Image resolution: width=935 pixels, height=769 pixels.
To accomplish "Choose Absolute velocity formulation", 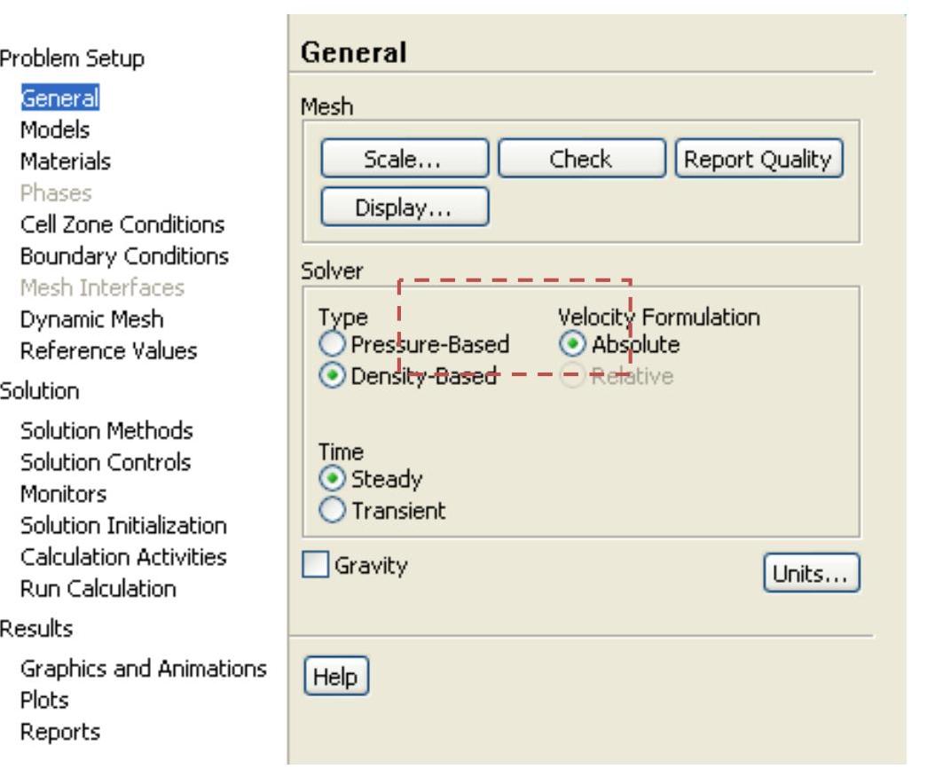I will (572, 344).
